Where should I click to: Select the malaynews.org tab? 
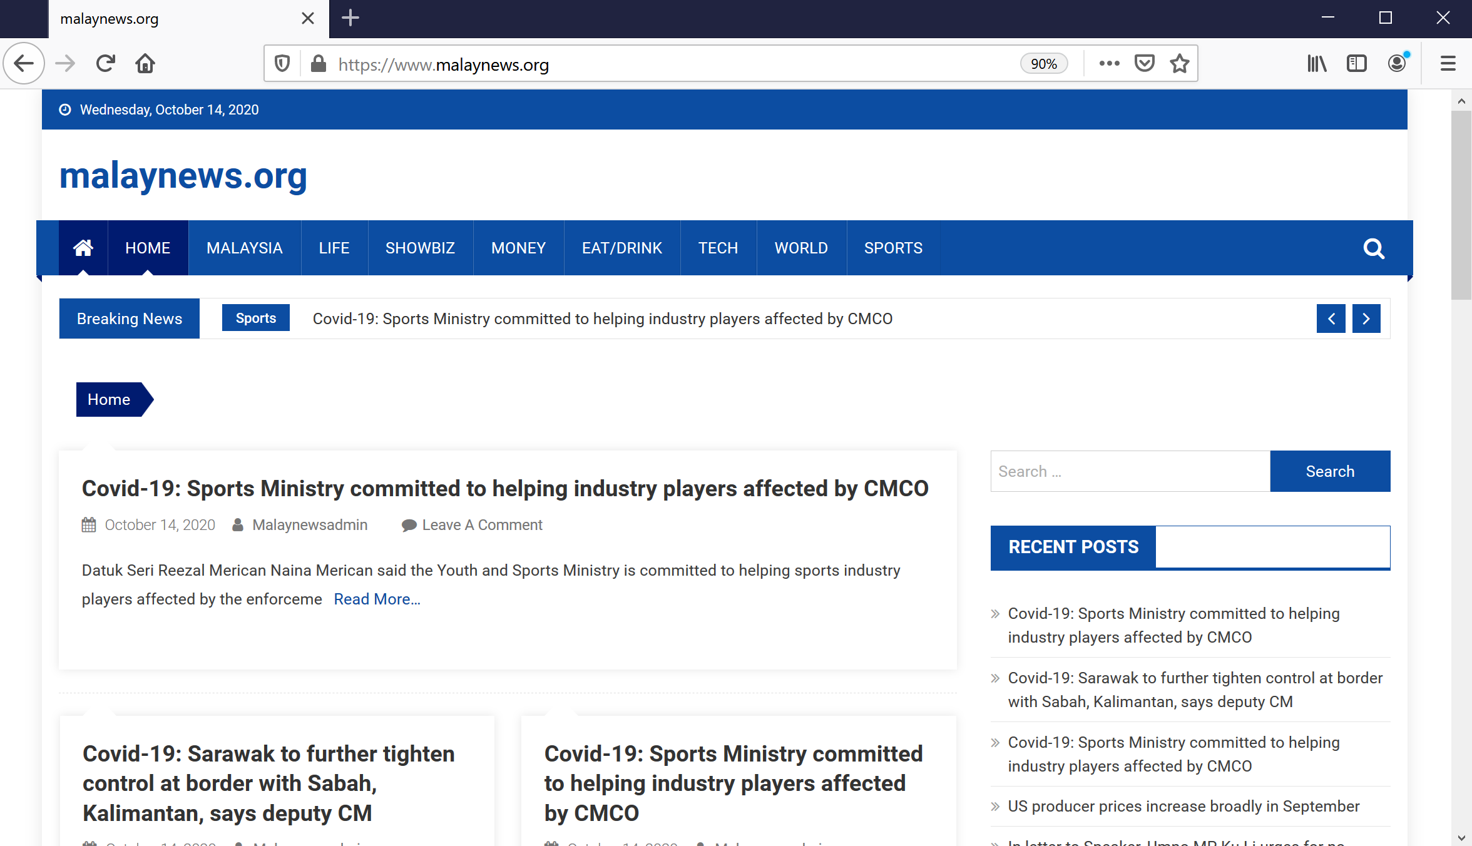point(188,19)
